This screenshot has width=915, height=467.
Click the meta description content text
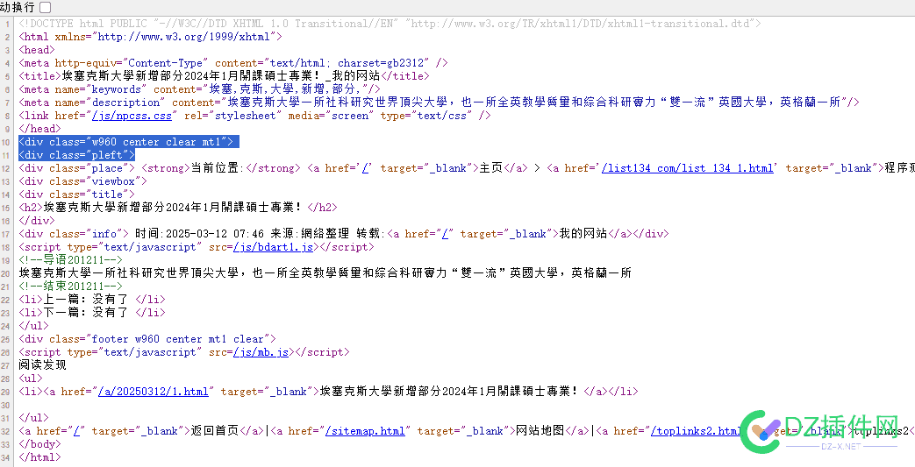coord(533,102)
